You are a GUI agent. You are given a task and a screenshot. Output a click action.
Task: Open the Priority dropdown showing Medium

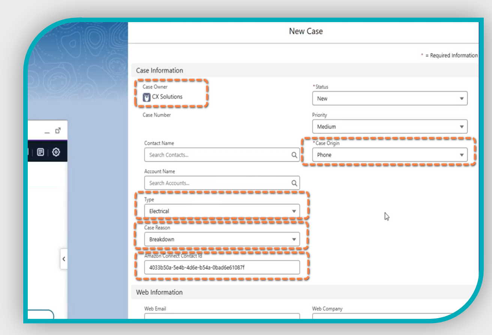pos(390,127)
